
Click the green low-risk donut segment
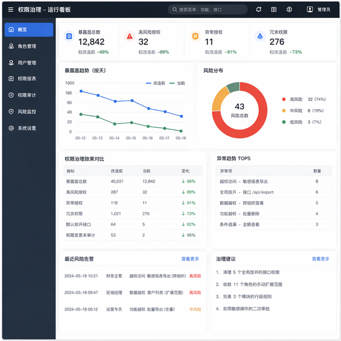click(x=233, y=87)
